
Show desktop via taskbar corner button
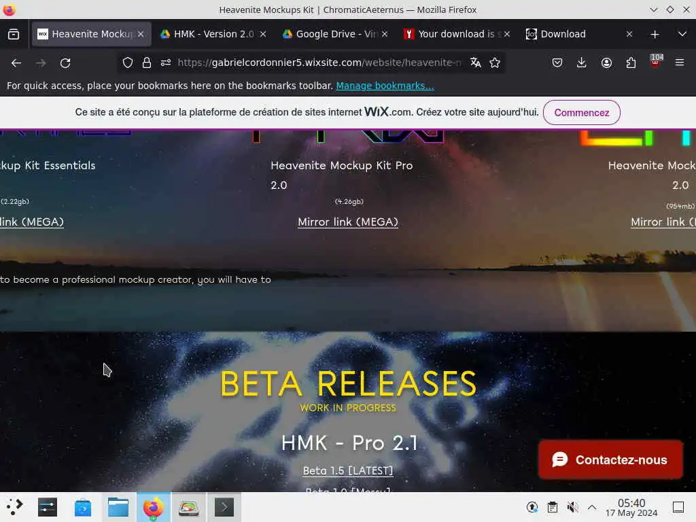678,507
